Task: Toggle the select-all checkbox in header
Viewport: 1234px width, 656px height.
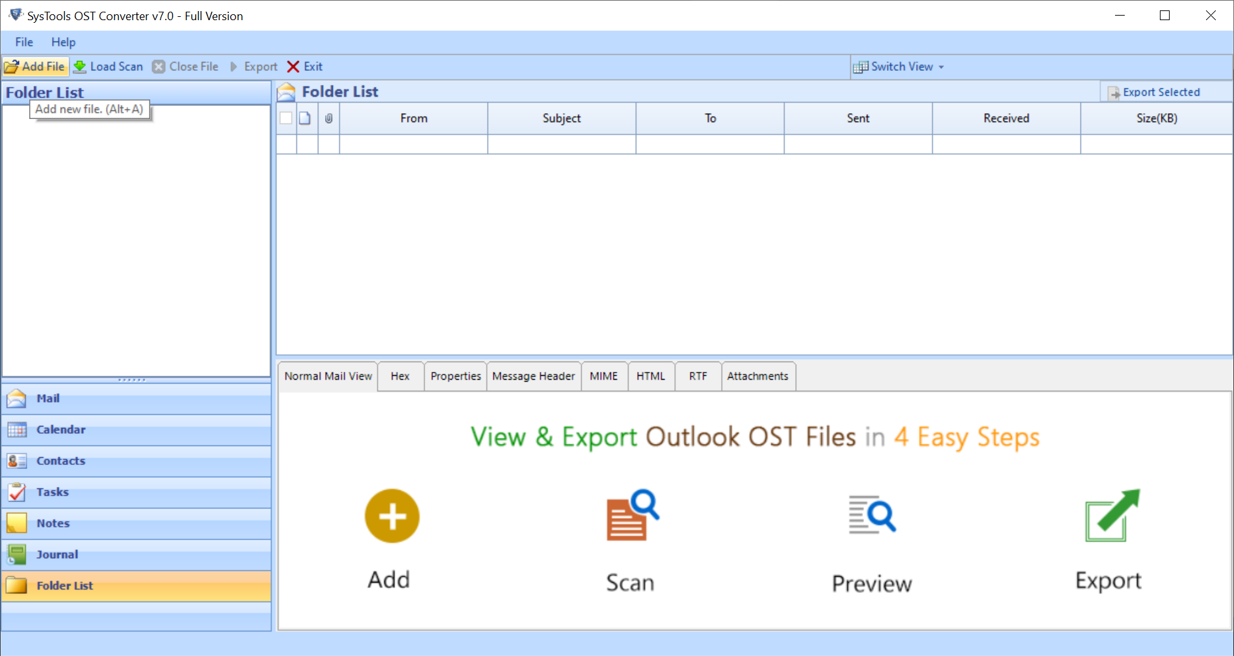Action: click(x=286, y=118)
